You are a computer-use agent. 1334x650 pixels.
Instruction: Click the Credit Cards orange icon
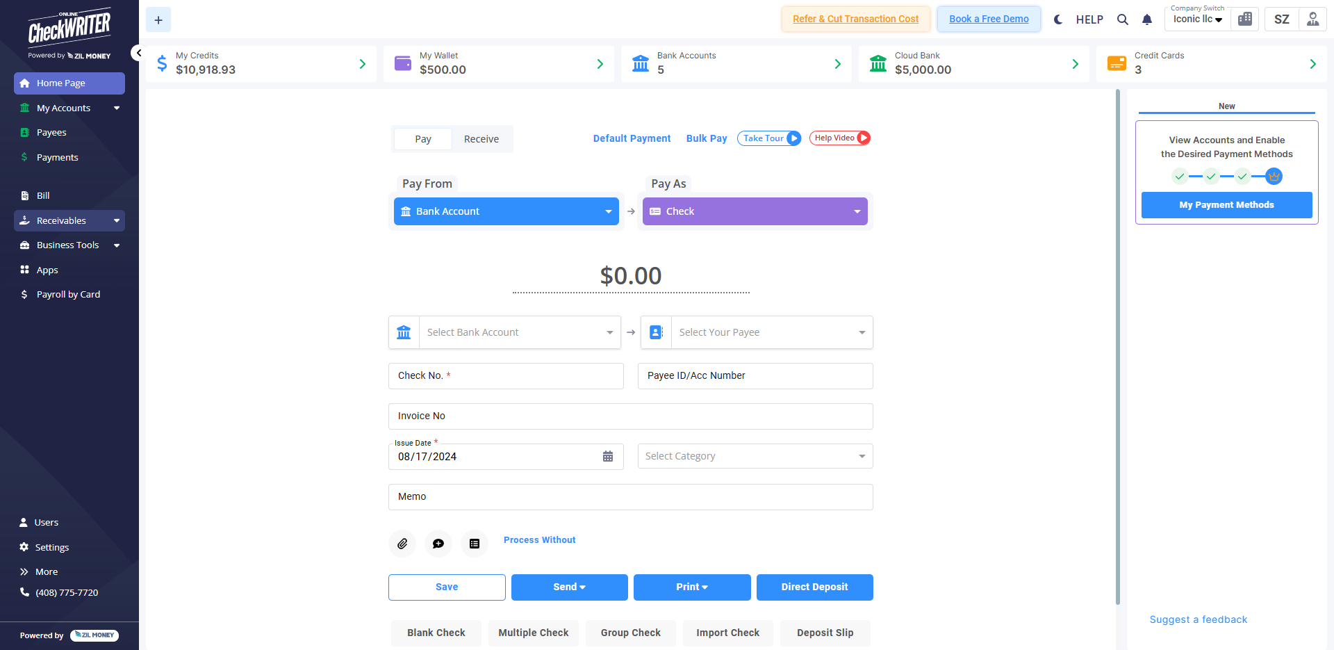click(x=1117, y=63)
